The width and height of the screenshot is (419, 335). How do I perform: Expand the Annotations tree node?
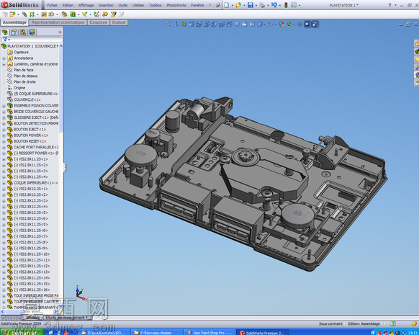[x=4, y=58]
